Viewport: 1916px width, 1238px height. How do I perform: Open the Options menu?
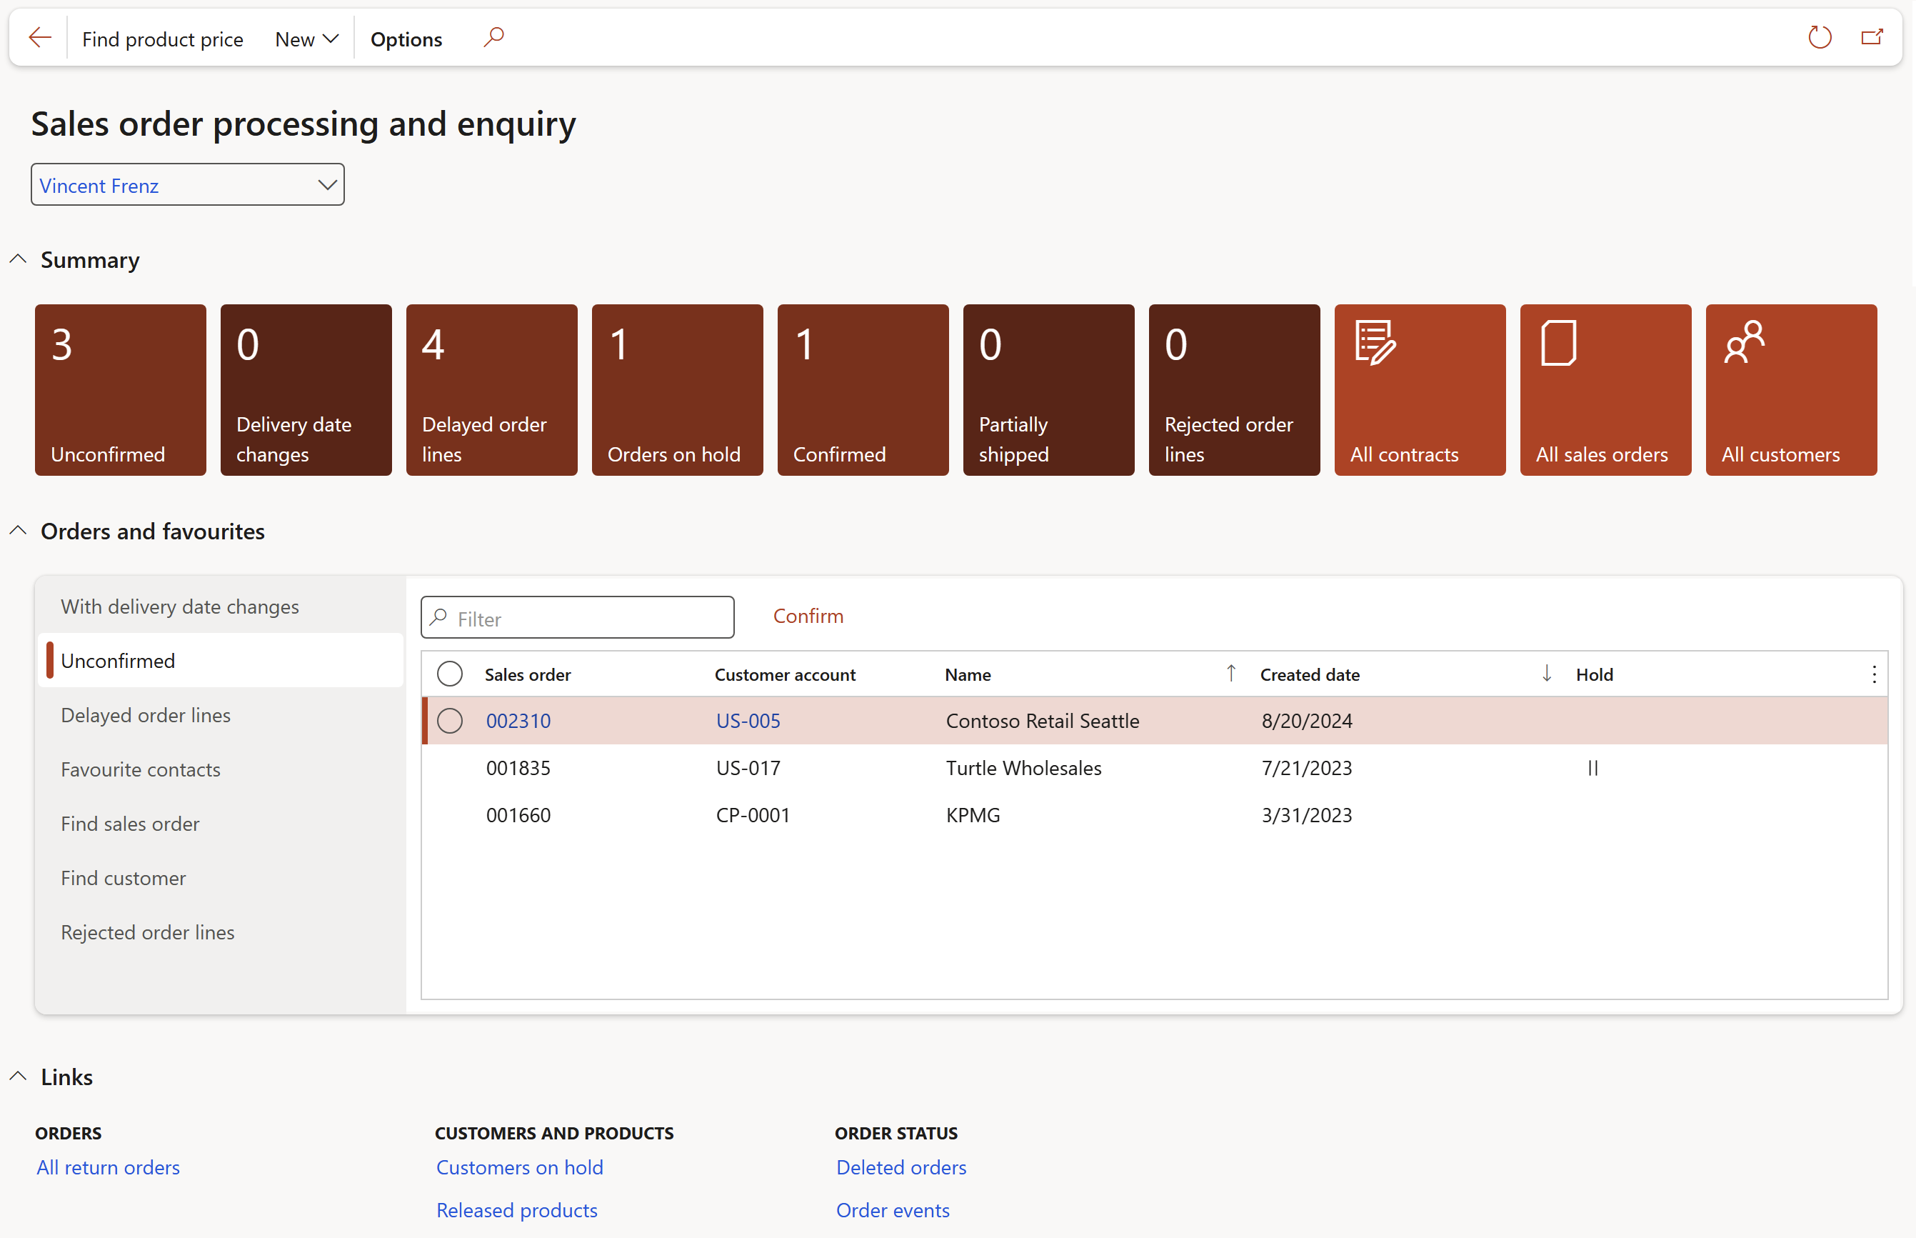click(x=406, y=39)
